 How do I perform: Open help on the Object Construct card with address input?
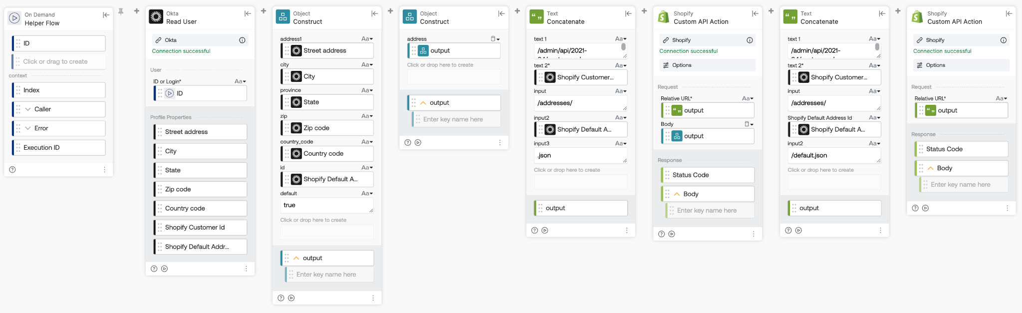(x=408, y=143)
